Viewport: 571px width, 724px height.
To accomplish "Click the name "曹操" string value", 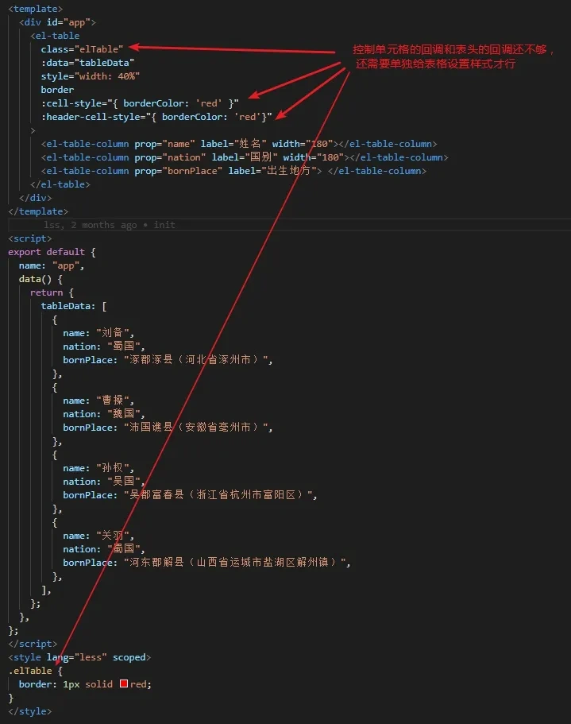I will pos(115,401).
